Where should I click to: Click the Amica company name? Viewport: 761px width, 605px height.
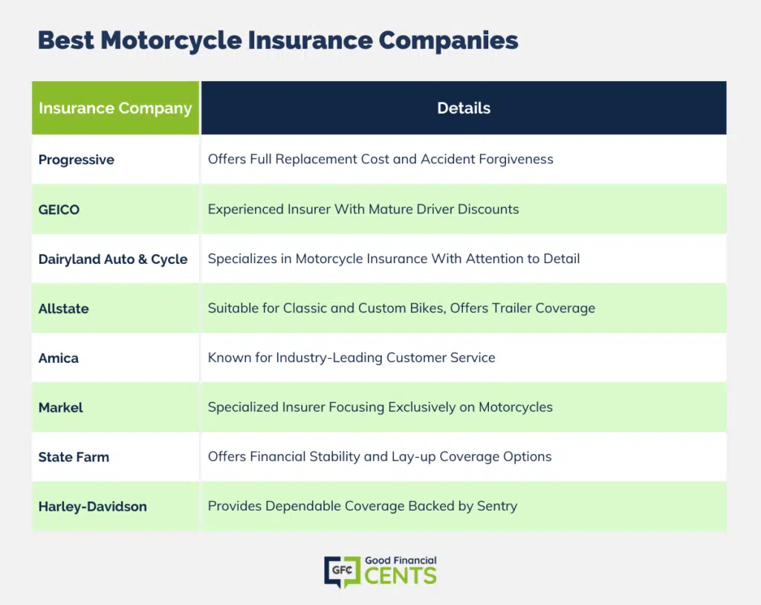[x=58, y=358]
